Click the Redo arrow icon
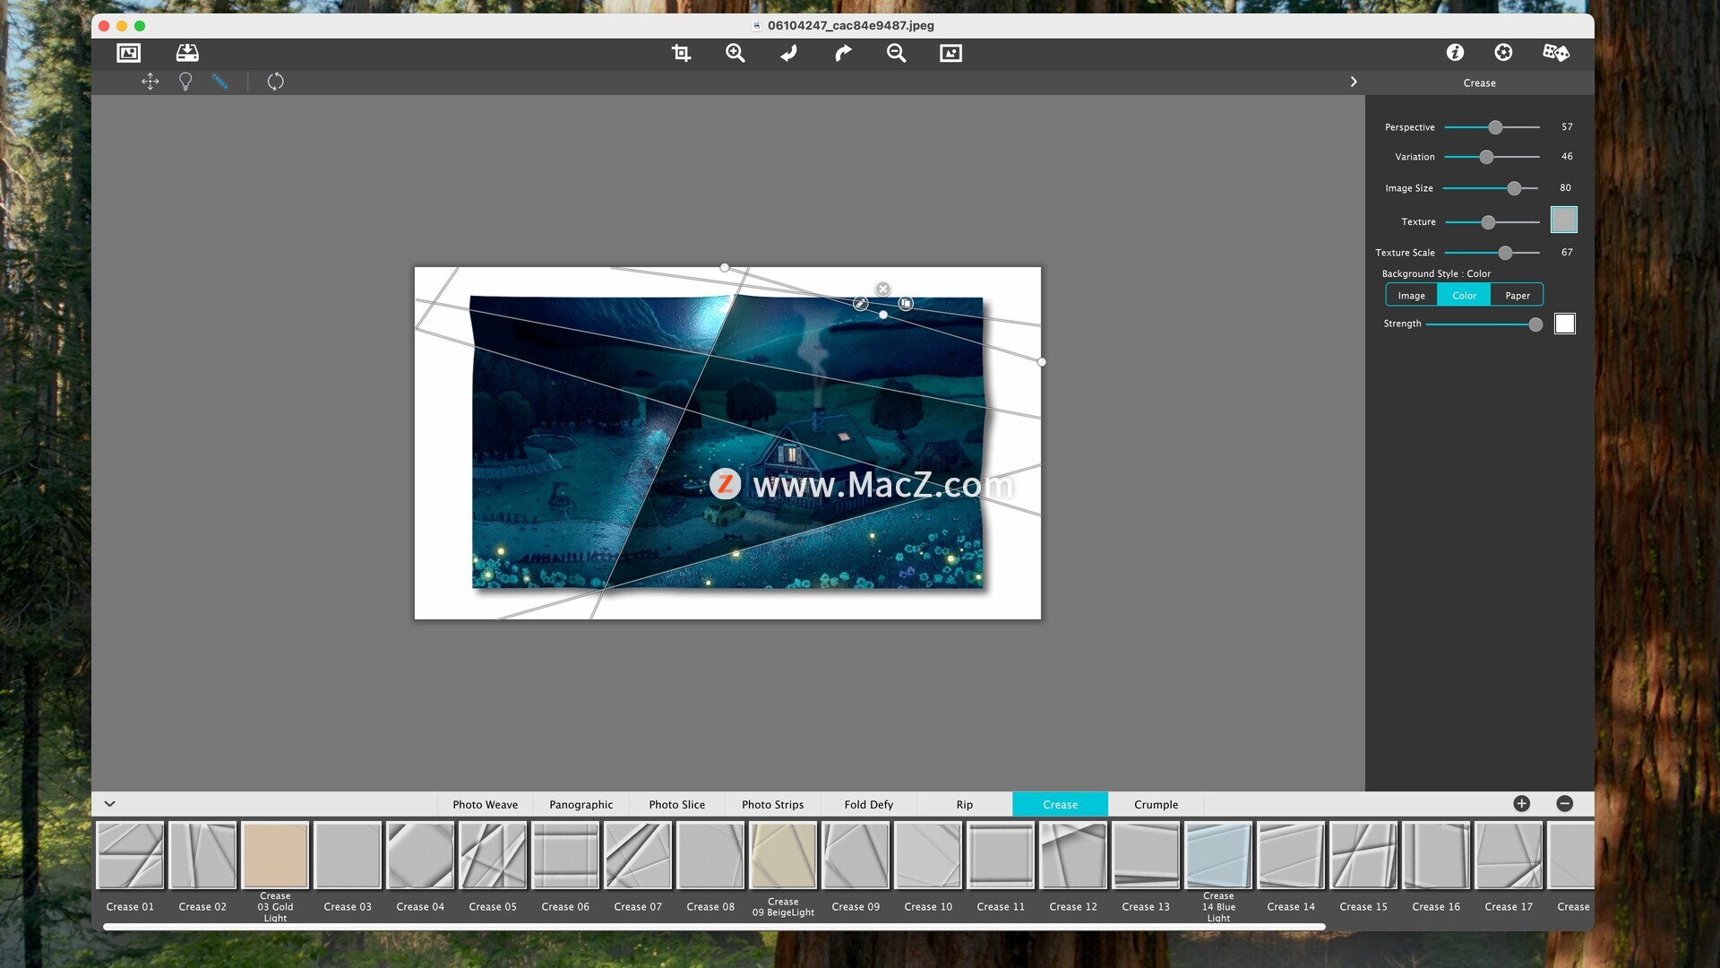The width and height of the screenshot is (1720, 968). click(x=843, y=53)
